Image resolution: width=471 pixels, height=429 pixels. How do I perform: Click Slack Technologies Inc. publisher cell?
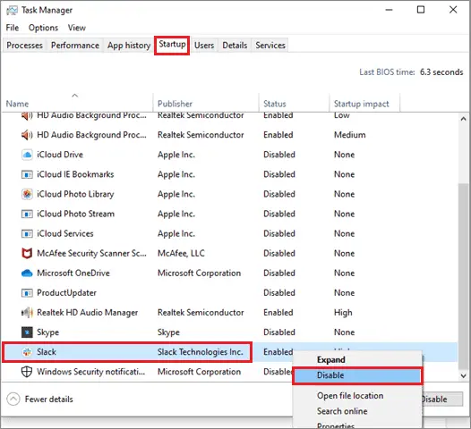point(201,352)
